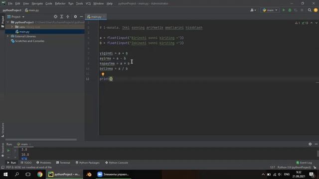Viewport: 319px width, 179px height.
Task: Go to next highlighted error arrow
Action: 317,23
